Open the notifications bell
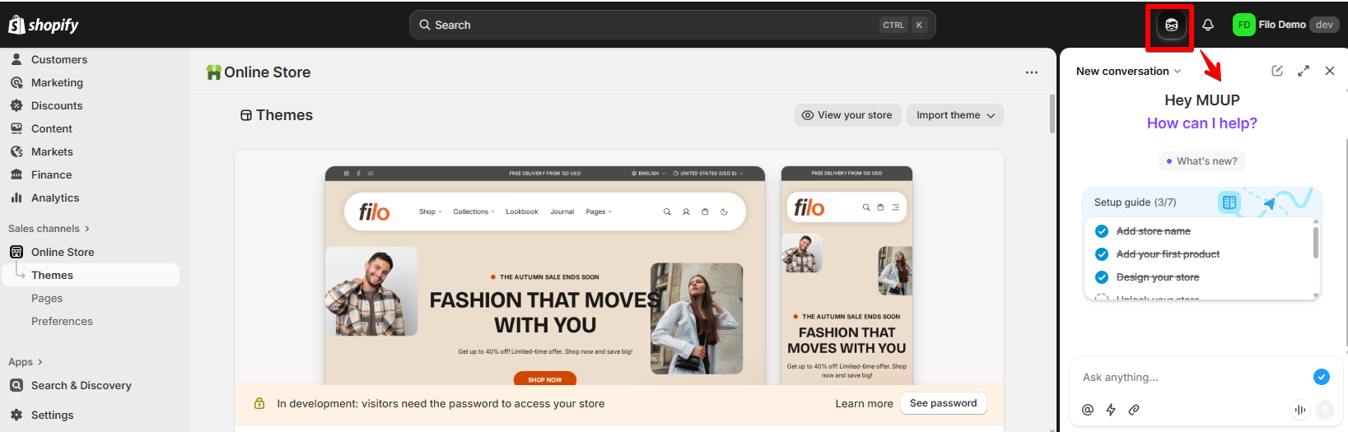1348x432 pixels. [1208, 25]
